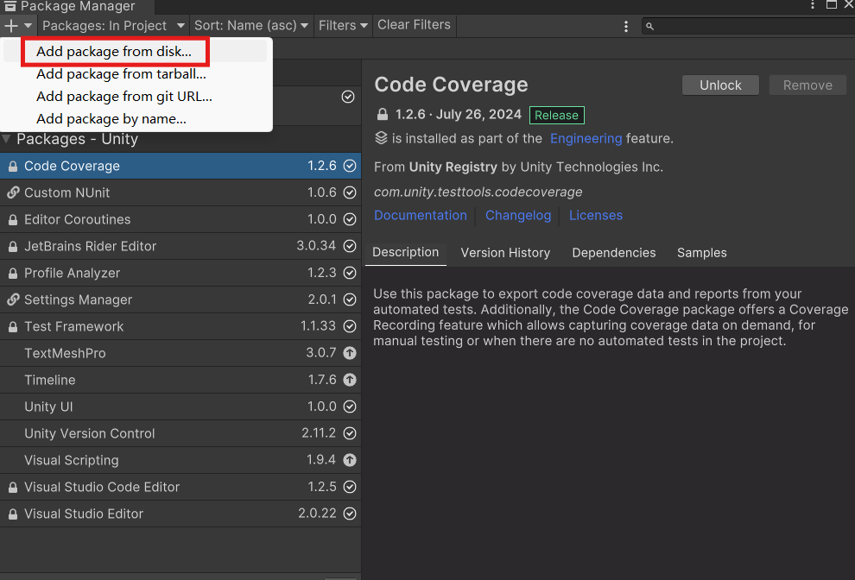This screenshot has width=855, height=580.
Task: Click the lock icon beside Visual Studio Editor
Action: [13, 514]
